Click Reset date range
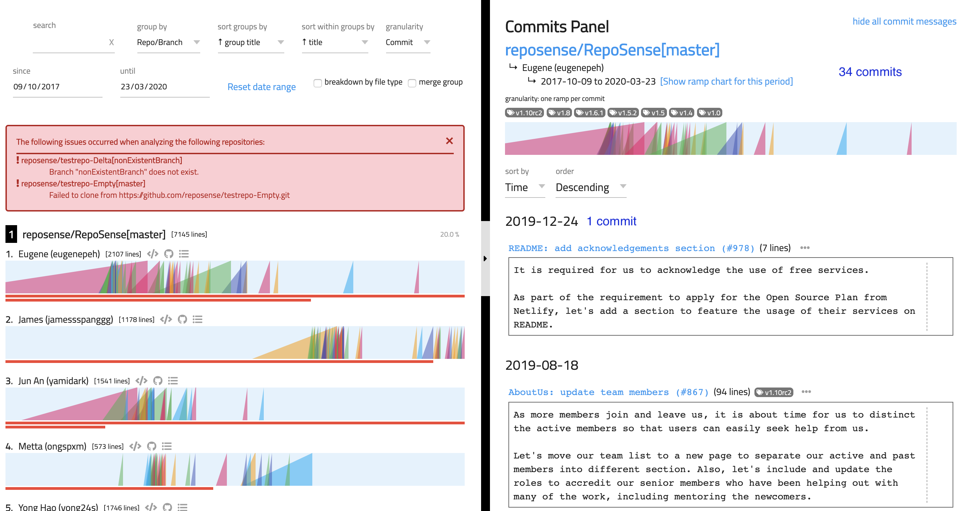This screenshot has width=969, height=511. click(x=261, y=86)
